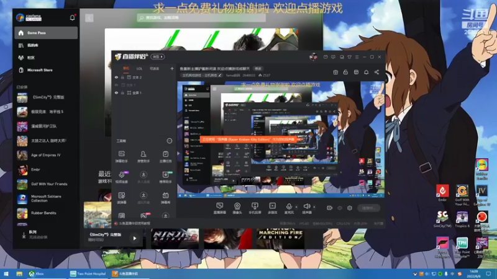
Task: Open the Xbox download queue 队列
Action: coord(46,234)
